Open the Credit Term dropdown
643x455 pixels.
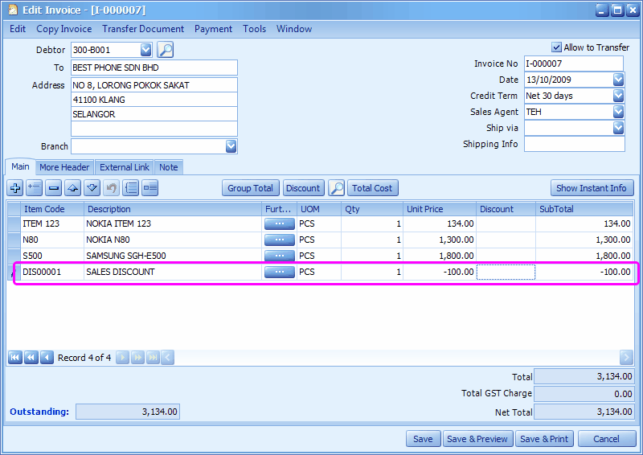click(618, 96)
